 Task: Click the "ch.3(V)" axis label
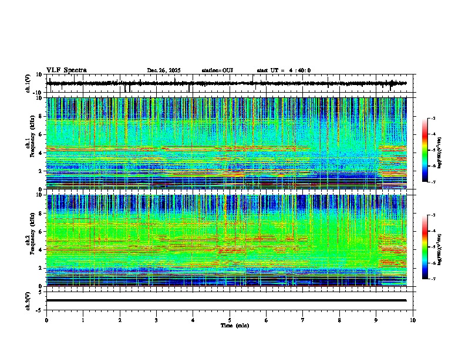click(x=28, y=301)
